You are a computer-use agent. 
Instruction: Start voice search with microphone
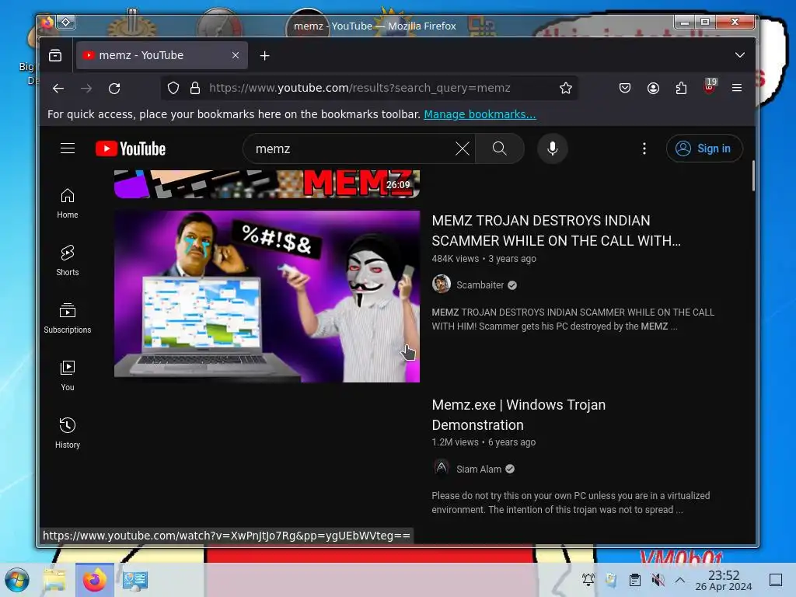[553, 148]
